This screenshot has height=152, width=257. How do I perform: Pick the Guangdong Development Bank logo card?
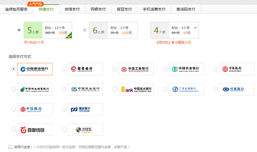(x=187, y=89)
